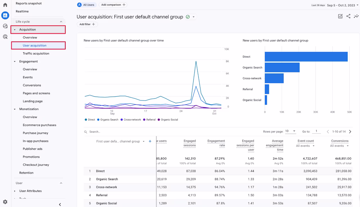Screen dimensions: 360x207
Task: Click the Share this report icon
Action: [x=348, y=16]
